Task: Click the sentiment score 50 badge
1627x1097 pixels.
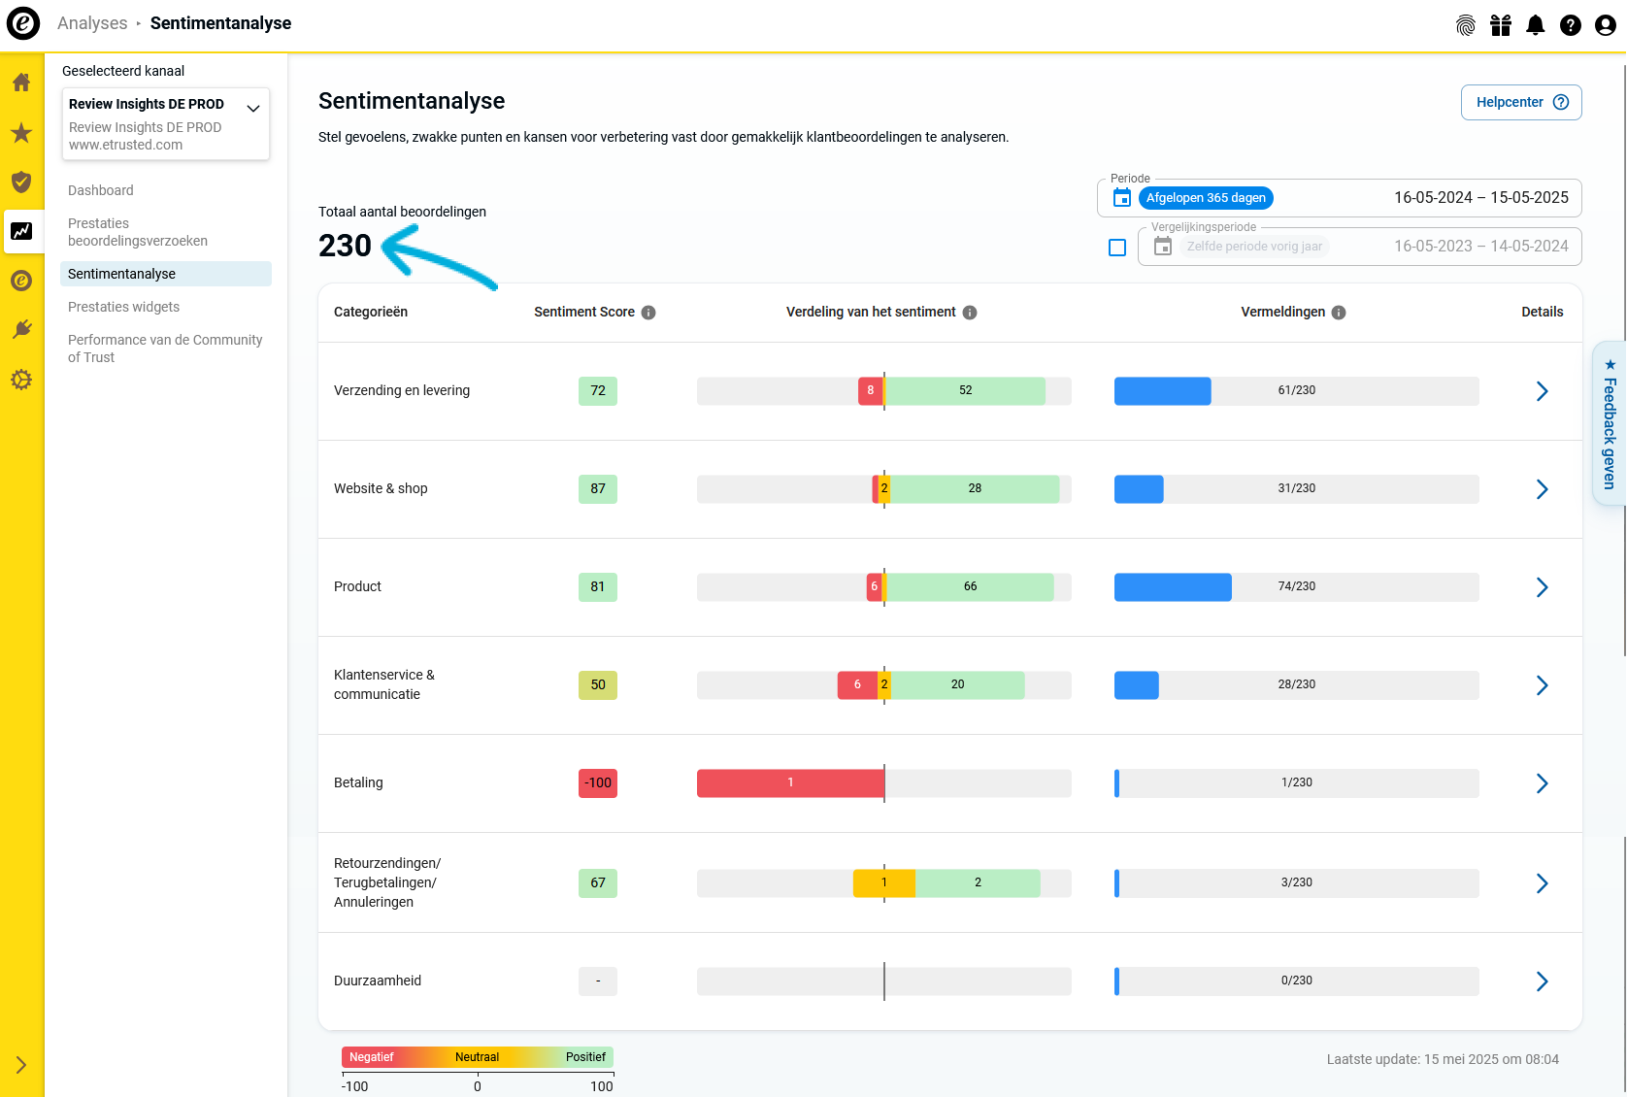Action: 598,685
